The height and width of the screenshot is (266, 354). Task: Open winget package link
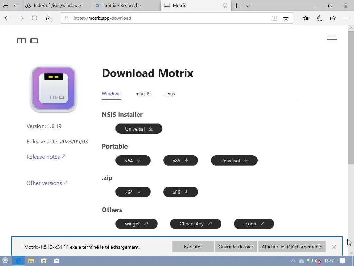(x=136, y=224)
